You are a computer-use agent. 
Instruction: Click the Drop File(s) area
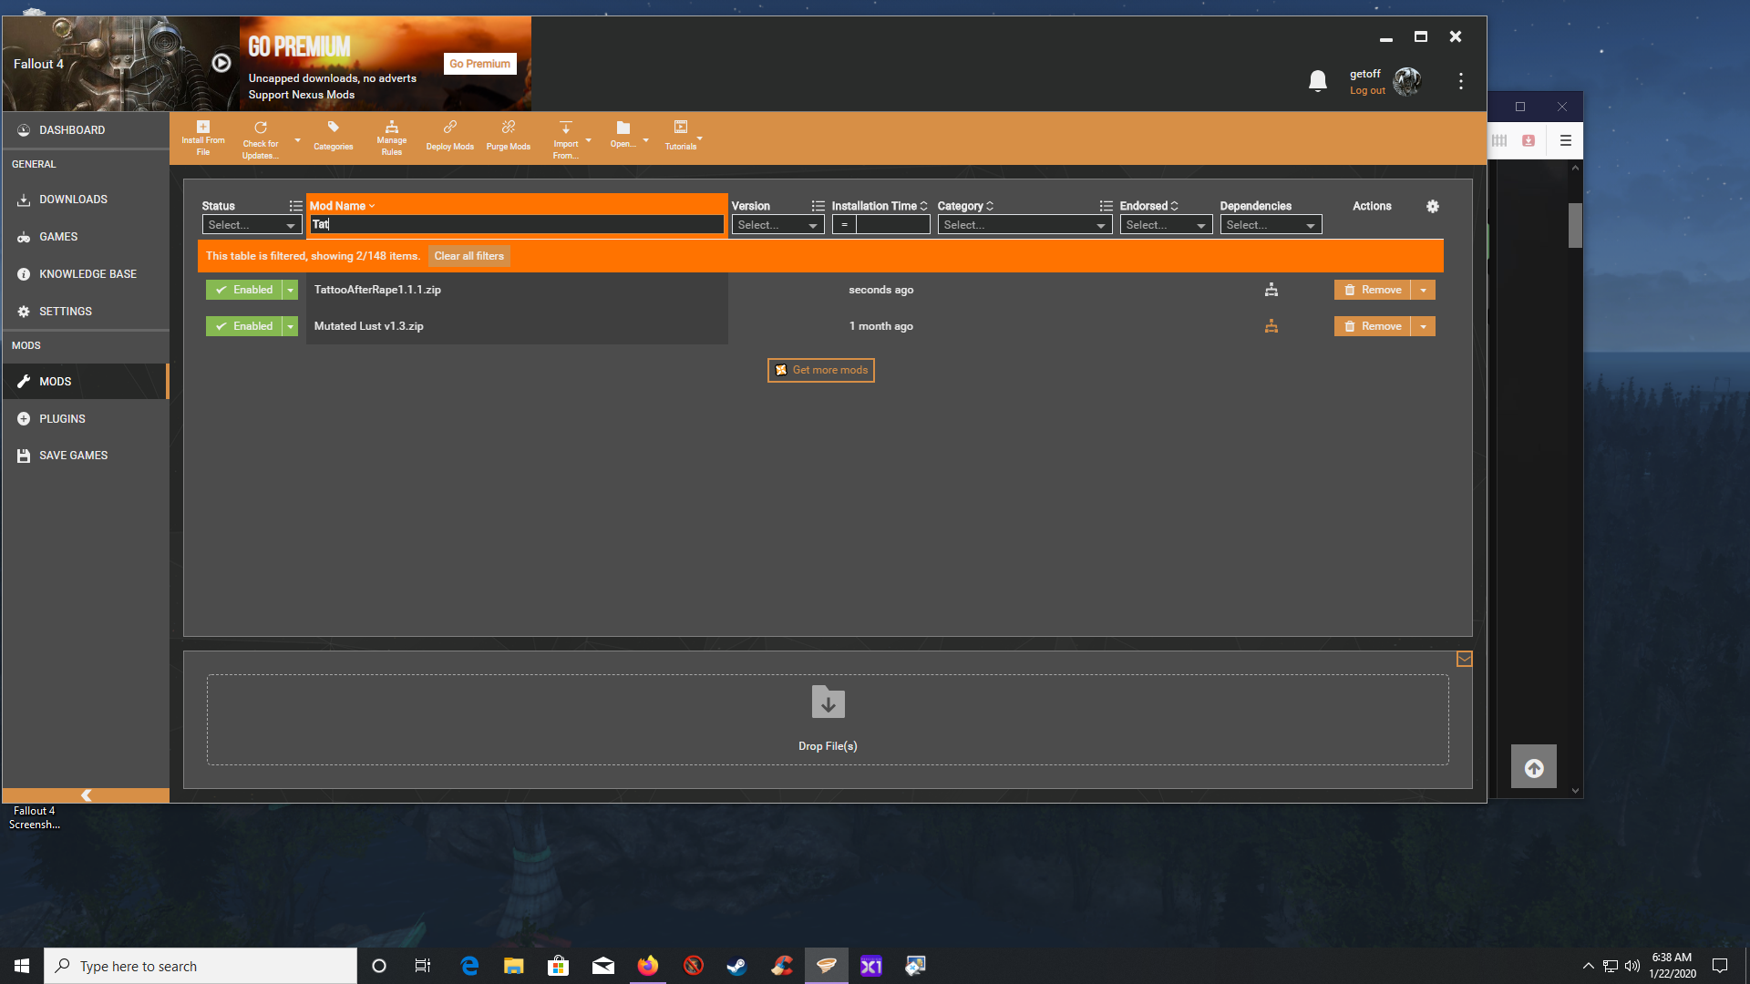coord(828,720)
